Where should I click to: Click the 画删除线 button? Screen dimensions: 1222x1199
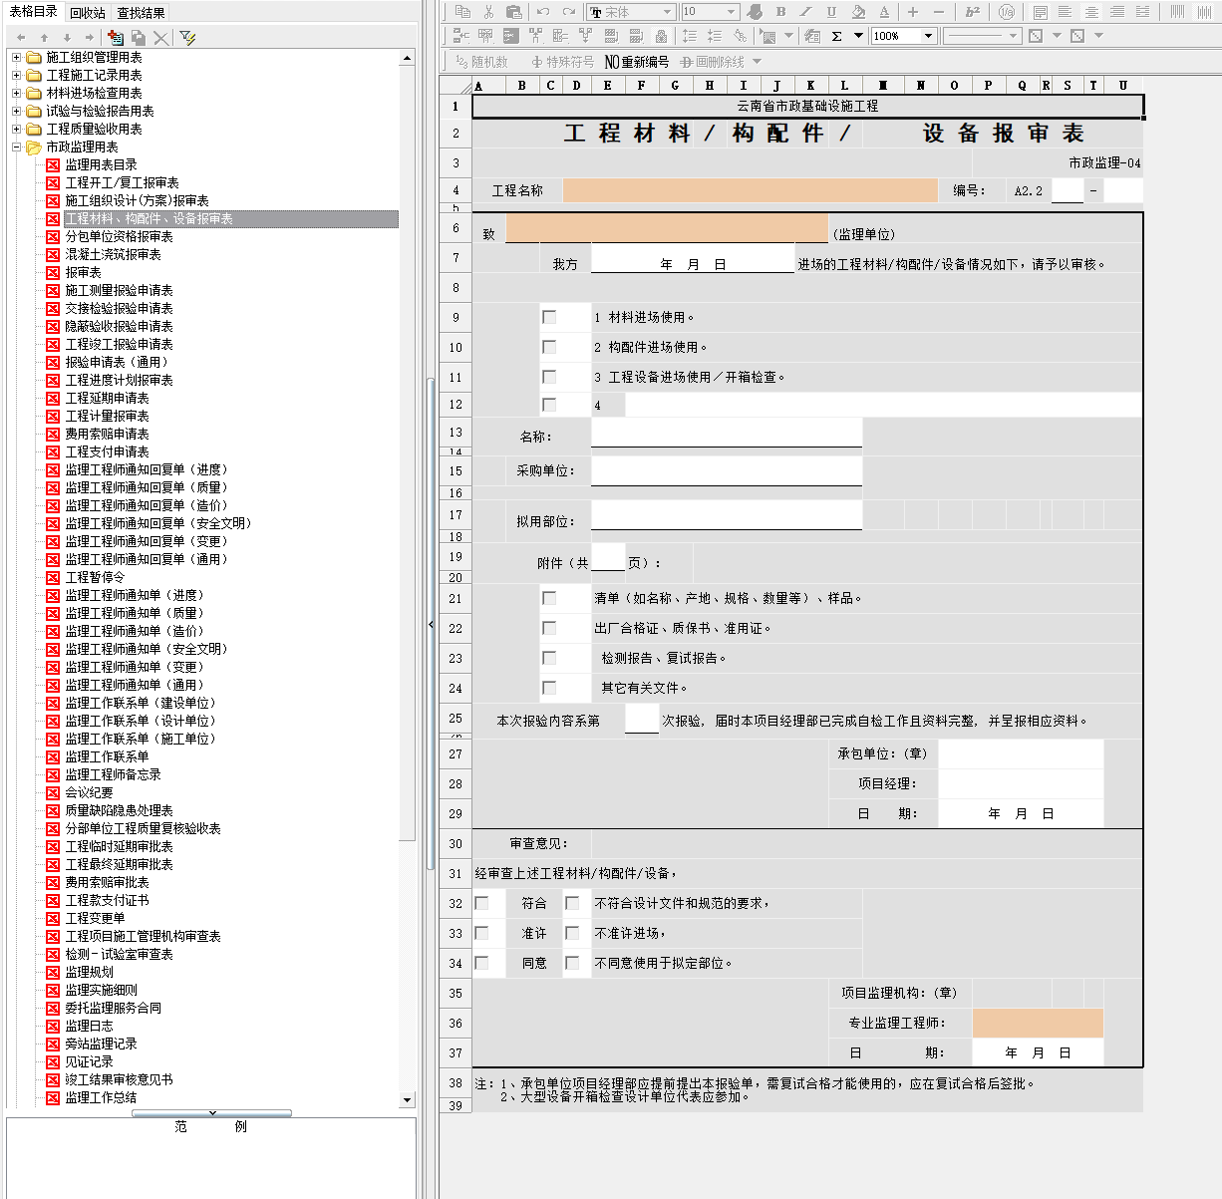click(x=712, y=62)
